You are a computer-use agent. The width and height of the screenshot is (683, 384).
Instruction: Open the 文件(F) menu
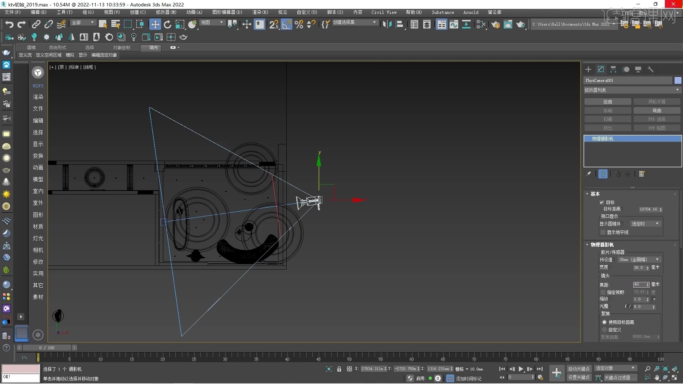coord(12,12)
